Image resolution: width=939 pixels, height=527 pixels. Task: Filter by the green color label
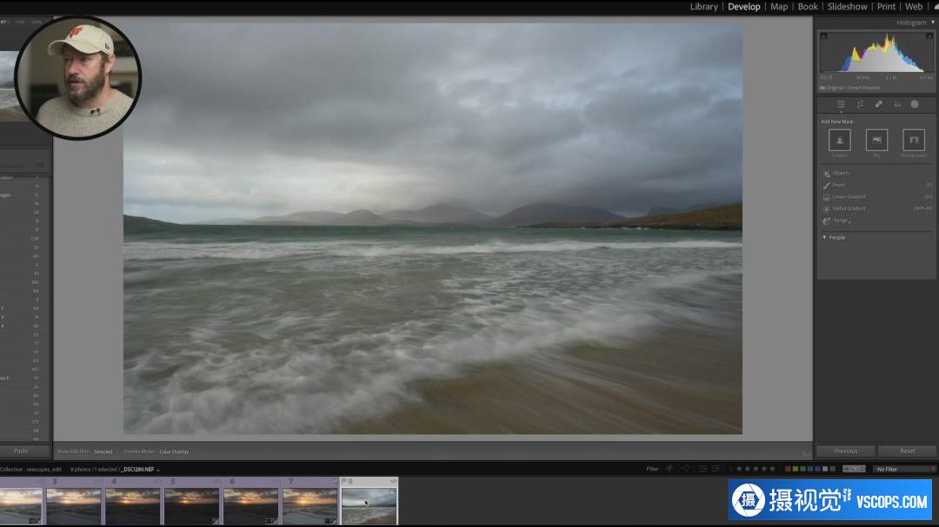pos(802,469)
